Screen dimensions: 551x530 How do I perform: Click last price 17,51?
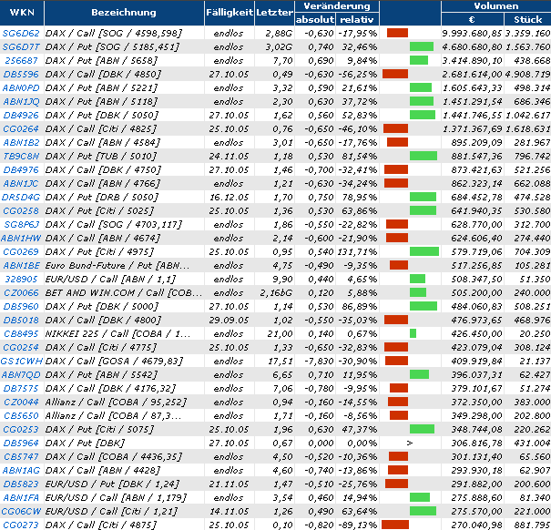(x=282, y=361)
